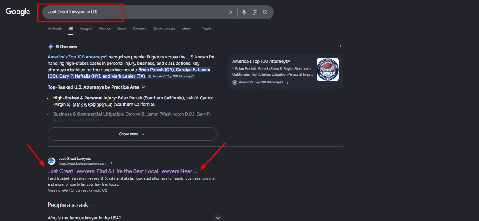
Task: Open AI Overview three-dot options menu
Action: click(x=341, y=47)
